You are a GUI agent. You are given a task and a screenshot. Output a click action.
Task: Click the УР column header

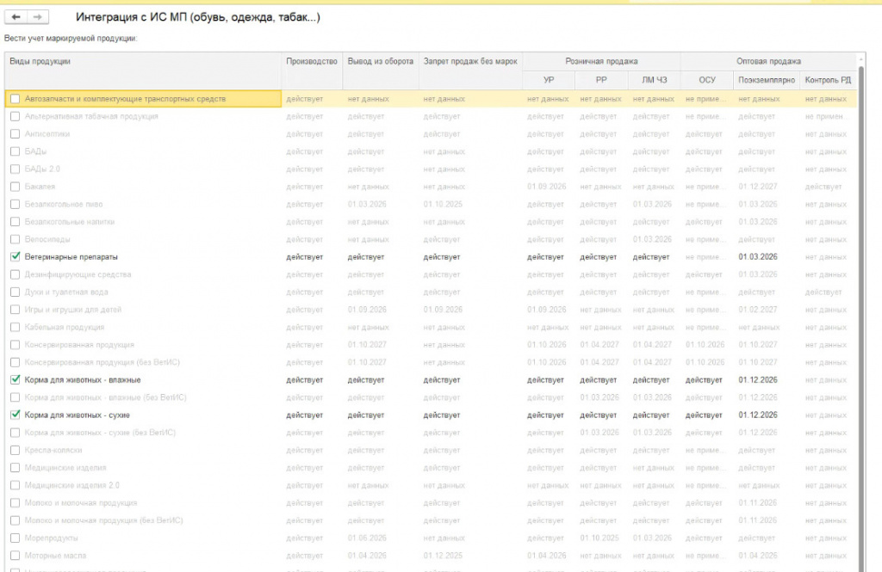(x=549, y=80)
